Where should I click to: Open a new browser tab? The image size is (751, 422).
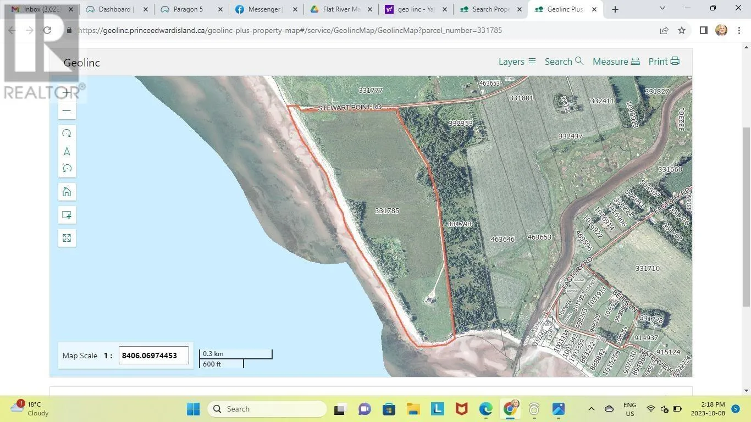tap(615, 9)
